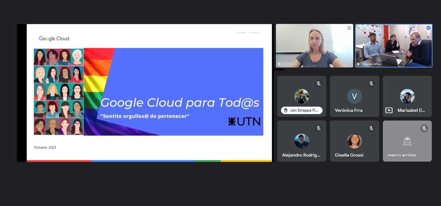The image size is (441, 206).
Task: Click the pin icon beside Paula Yanotti's name
Action: pos(279,64)
